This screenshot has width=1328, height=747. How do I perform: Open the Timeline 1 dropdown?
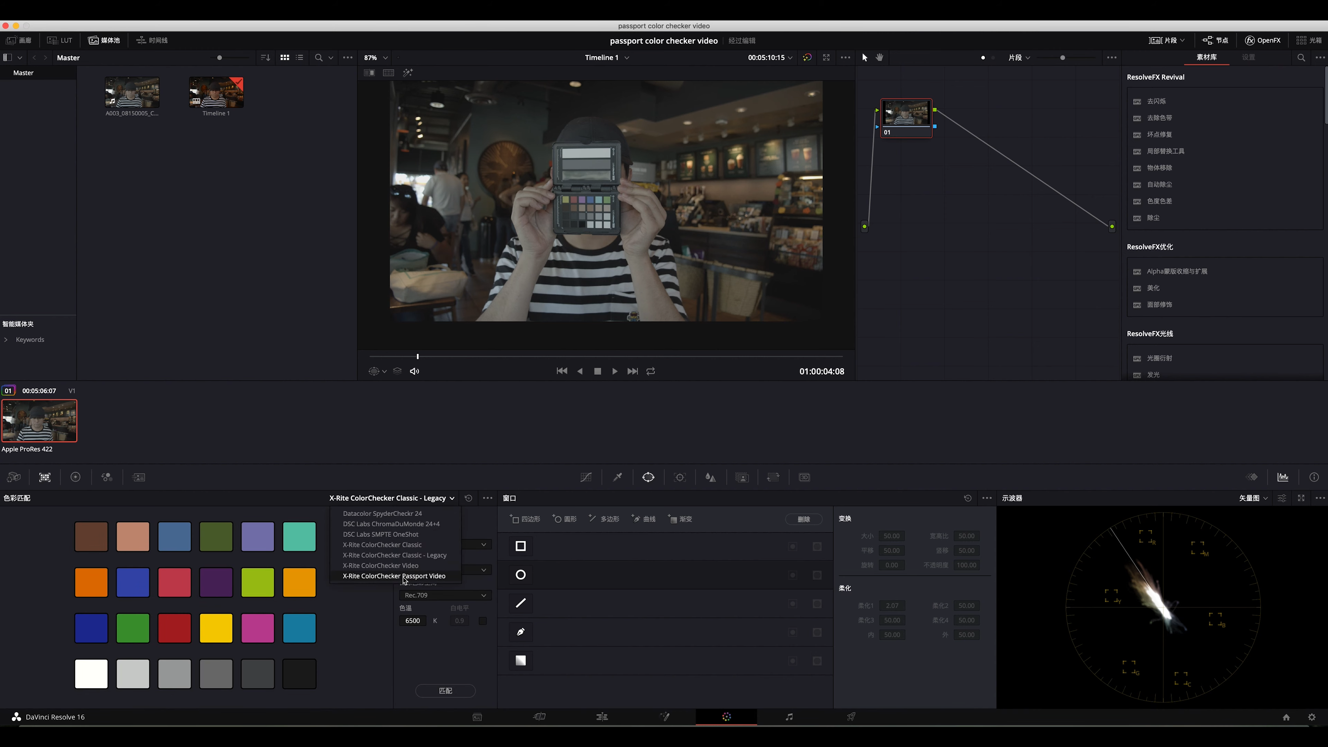[627, 58]
